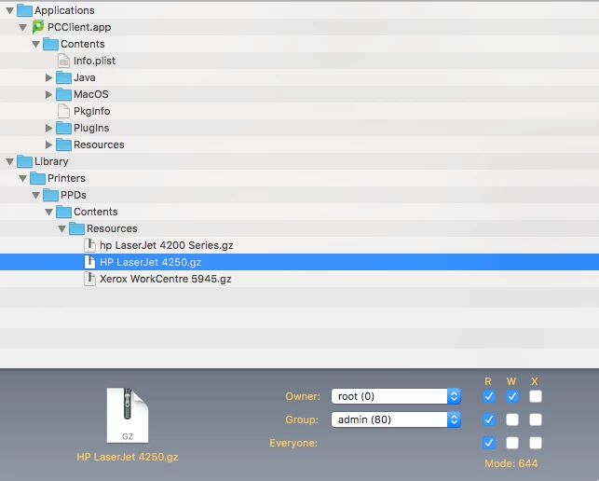
Task: Collapse the Library disclosure triangle
Action: pyautogui.click(x=10, y=162)
